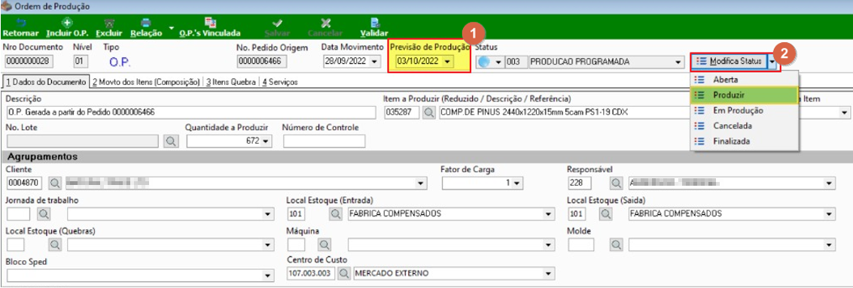Click the Número de Controle field
This screenshot has height=288, width=853.
point(324,141)
